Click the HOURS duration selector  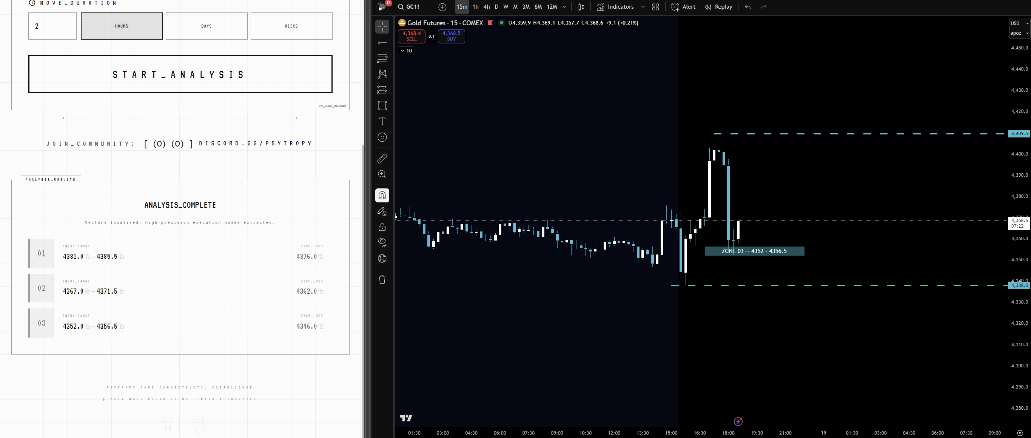coord(121,26)
